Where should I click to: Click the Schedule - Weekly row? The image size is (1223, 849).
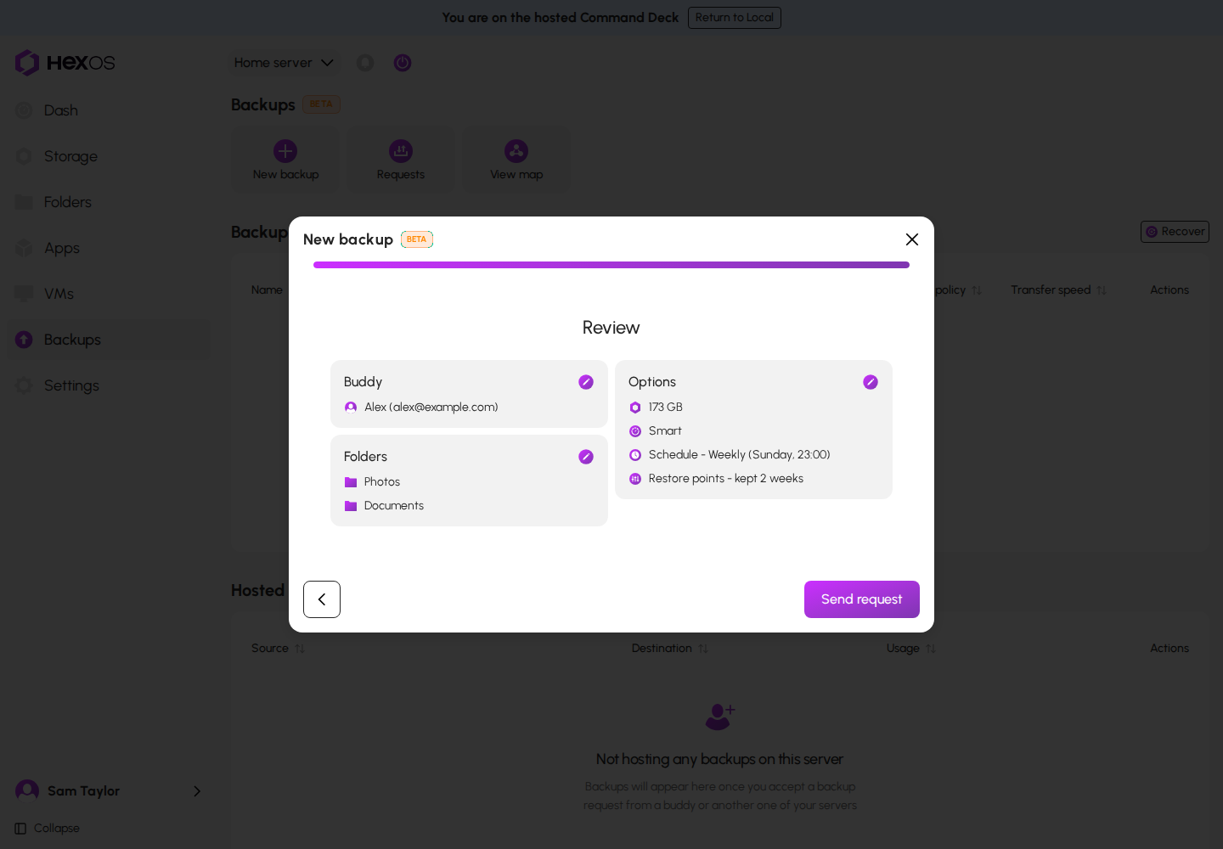730,455
